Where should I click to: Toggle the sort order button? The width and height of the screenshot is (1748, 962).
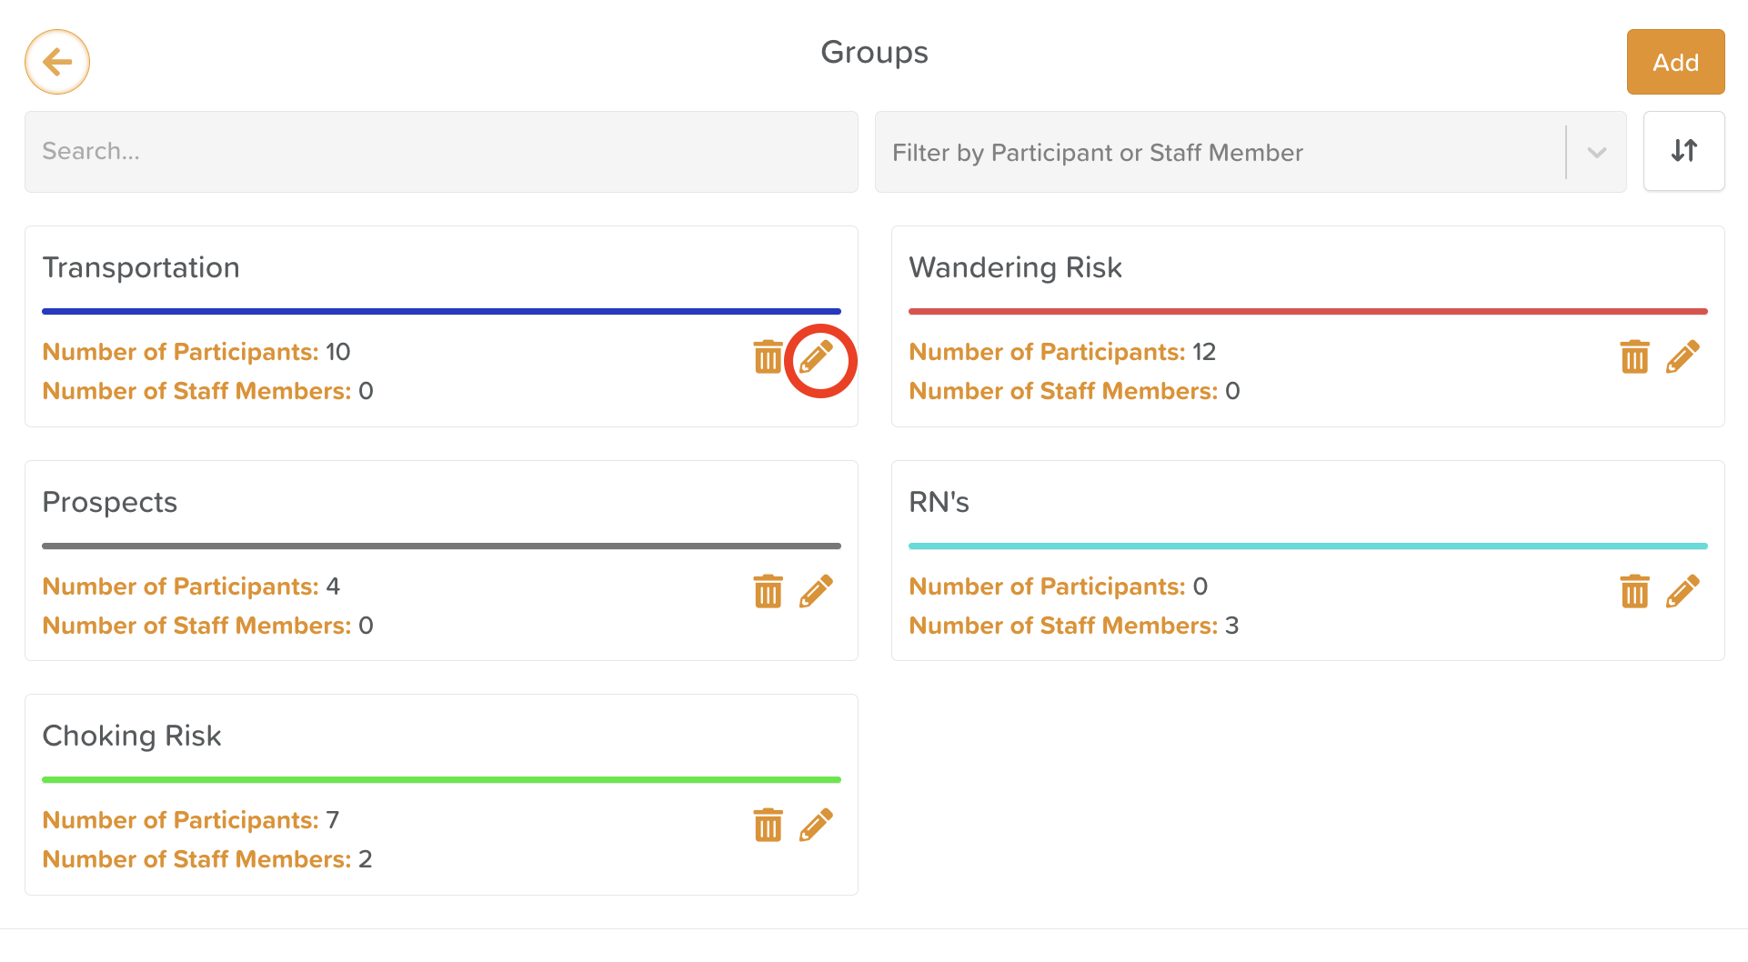(1683, 151)
